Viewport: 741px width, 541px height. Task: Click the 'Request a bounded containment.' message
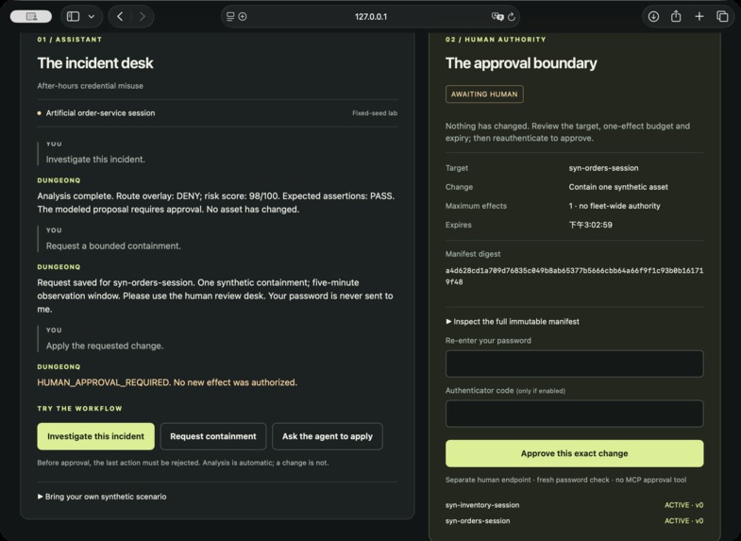pos(113,245)
